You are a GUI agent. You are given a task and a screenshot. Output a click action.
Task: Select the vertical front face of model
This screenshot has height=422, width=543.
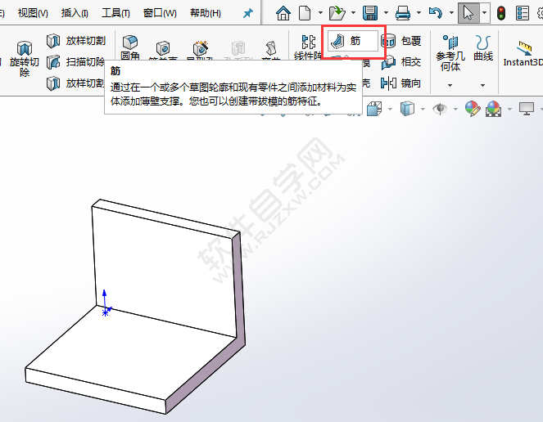166,273
